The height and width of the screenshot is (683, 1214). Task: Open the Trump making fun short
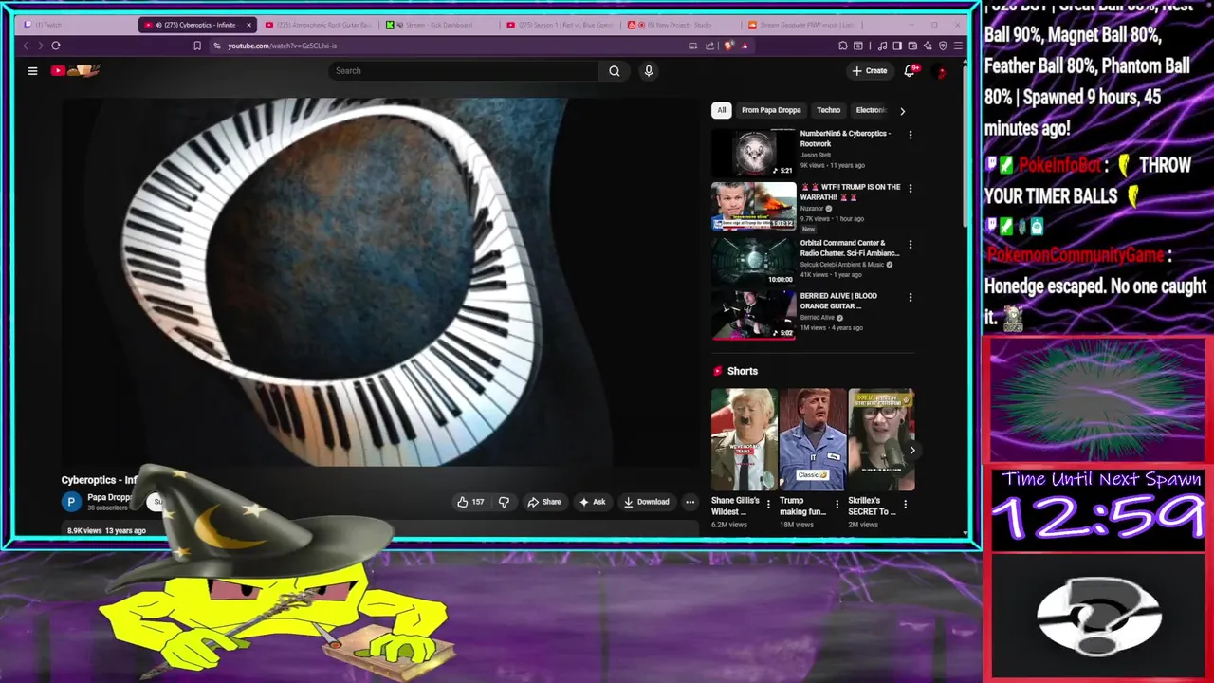pyautogui.click(x=813, y=439)
